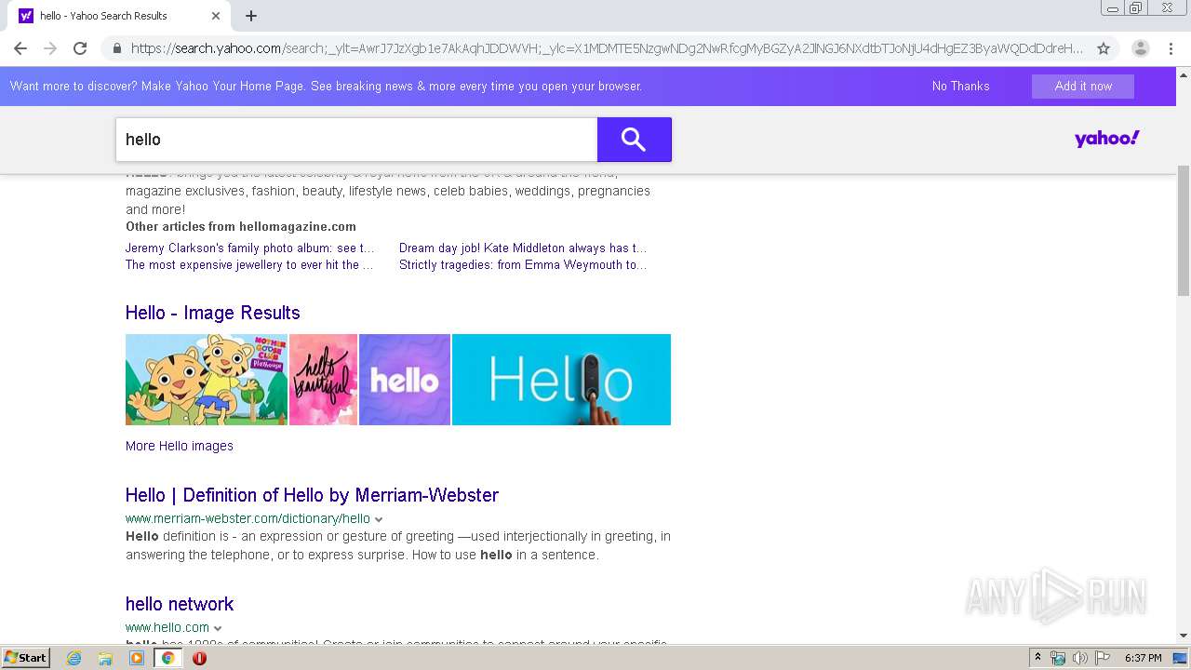This screenshot has height=670, width=1191.
Task: Click the 6:37 PM system clock
Action: coord(1143,658)
